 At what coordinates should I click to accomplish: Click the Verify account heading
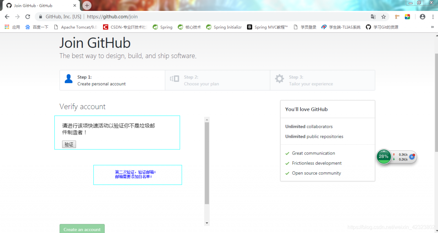(x=82, y=106)
